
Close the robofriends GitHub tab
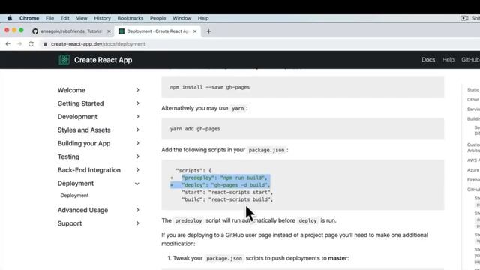109,31
